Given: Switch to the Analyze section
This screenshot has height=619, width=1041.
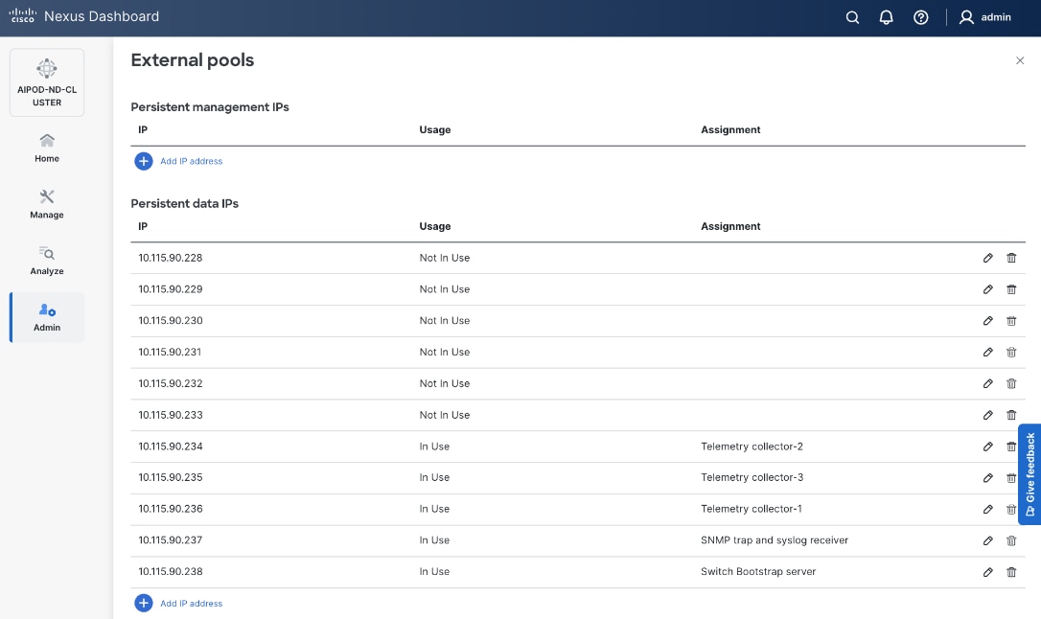Looking at the screenshot, I should point(46,261).
